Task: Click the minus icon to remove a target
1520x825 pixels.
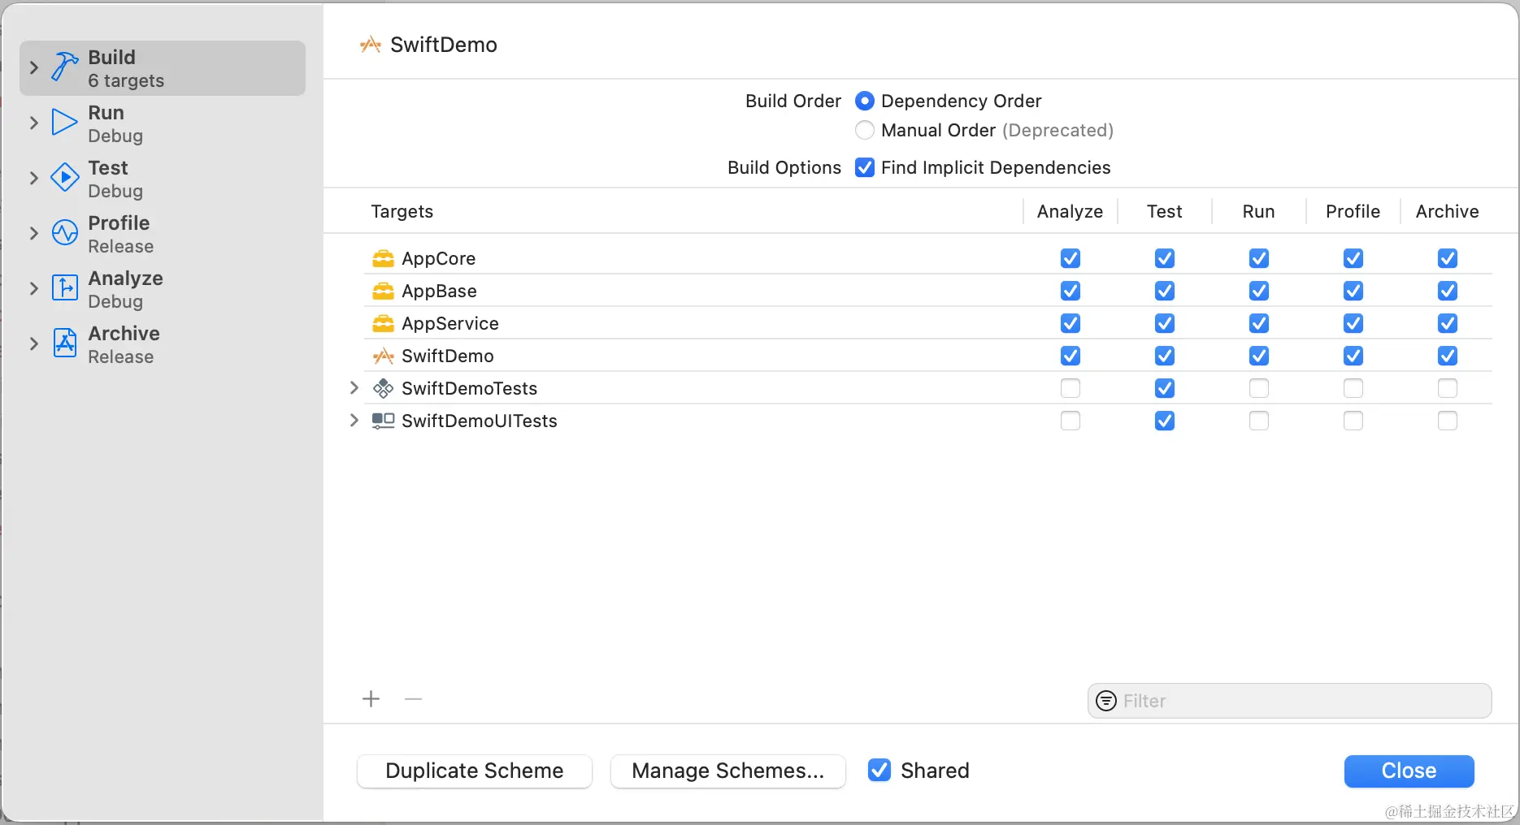Action: point(413,699)
